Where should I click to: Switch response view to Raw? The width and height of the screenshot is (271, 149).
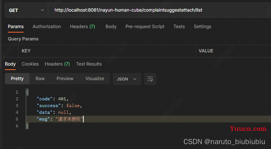(x=40, y=79)
